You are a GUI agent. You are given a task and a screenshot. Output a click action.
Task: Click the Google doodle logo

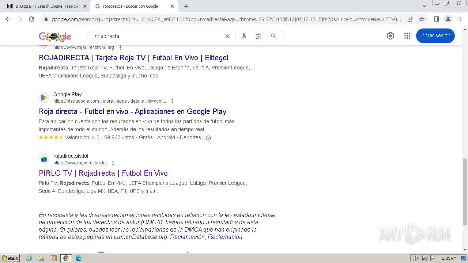point(55,37)
